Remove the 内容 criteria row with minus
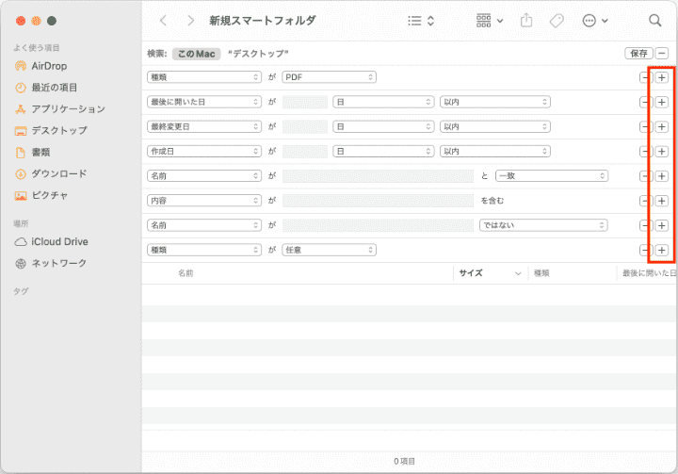 click(645, 201)
